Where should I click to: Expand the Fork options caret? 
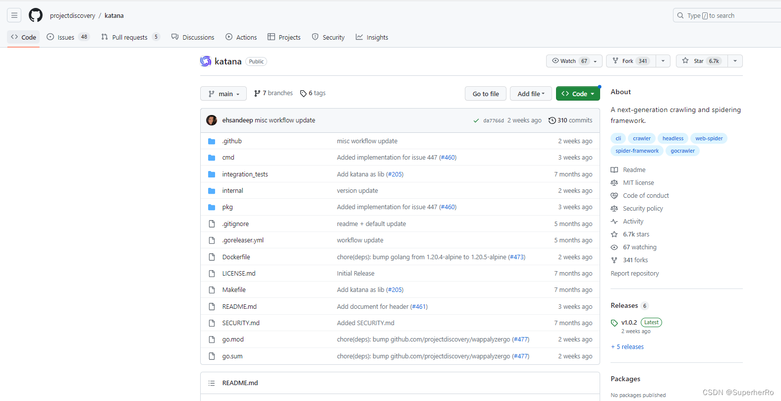(x=663, y=61)
